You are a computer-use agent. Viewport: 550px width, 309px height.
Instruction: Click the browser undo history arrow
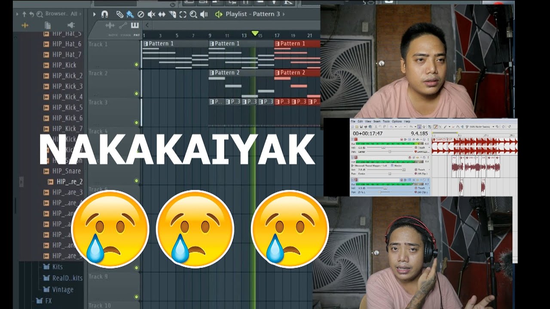pos(32,14)
